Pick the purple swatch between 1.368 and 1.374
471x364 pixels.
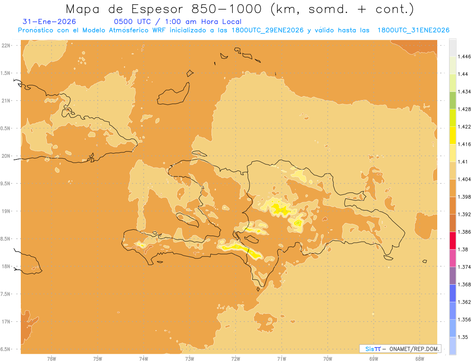tap(453, 276)
